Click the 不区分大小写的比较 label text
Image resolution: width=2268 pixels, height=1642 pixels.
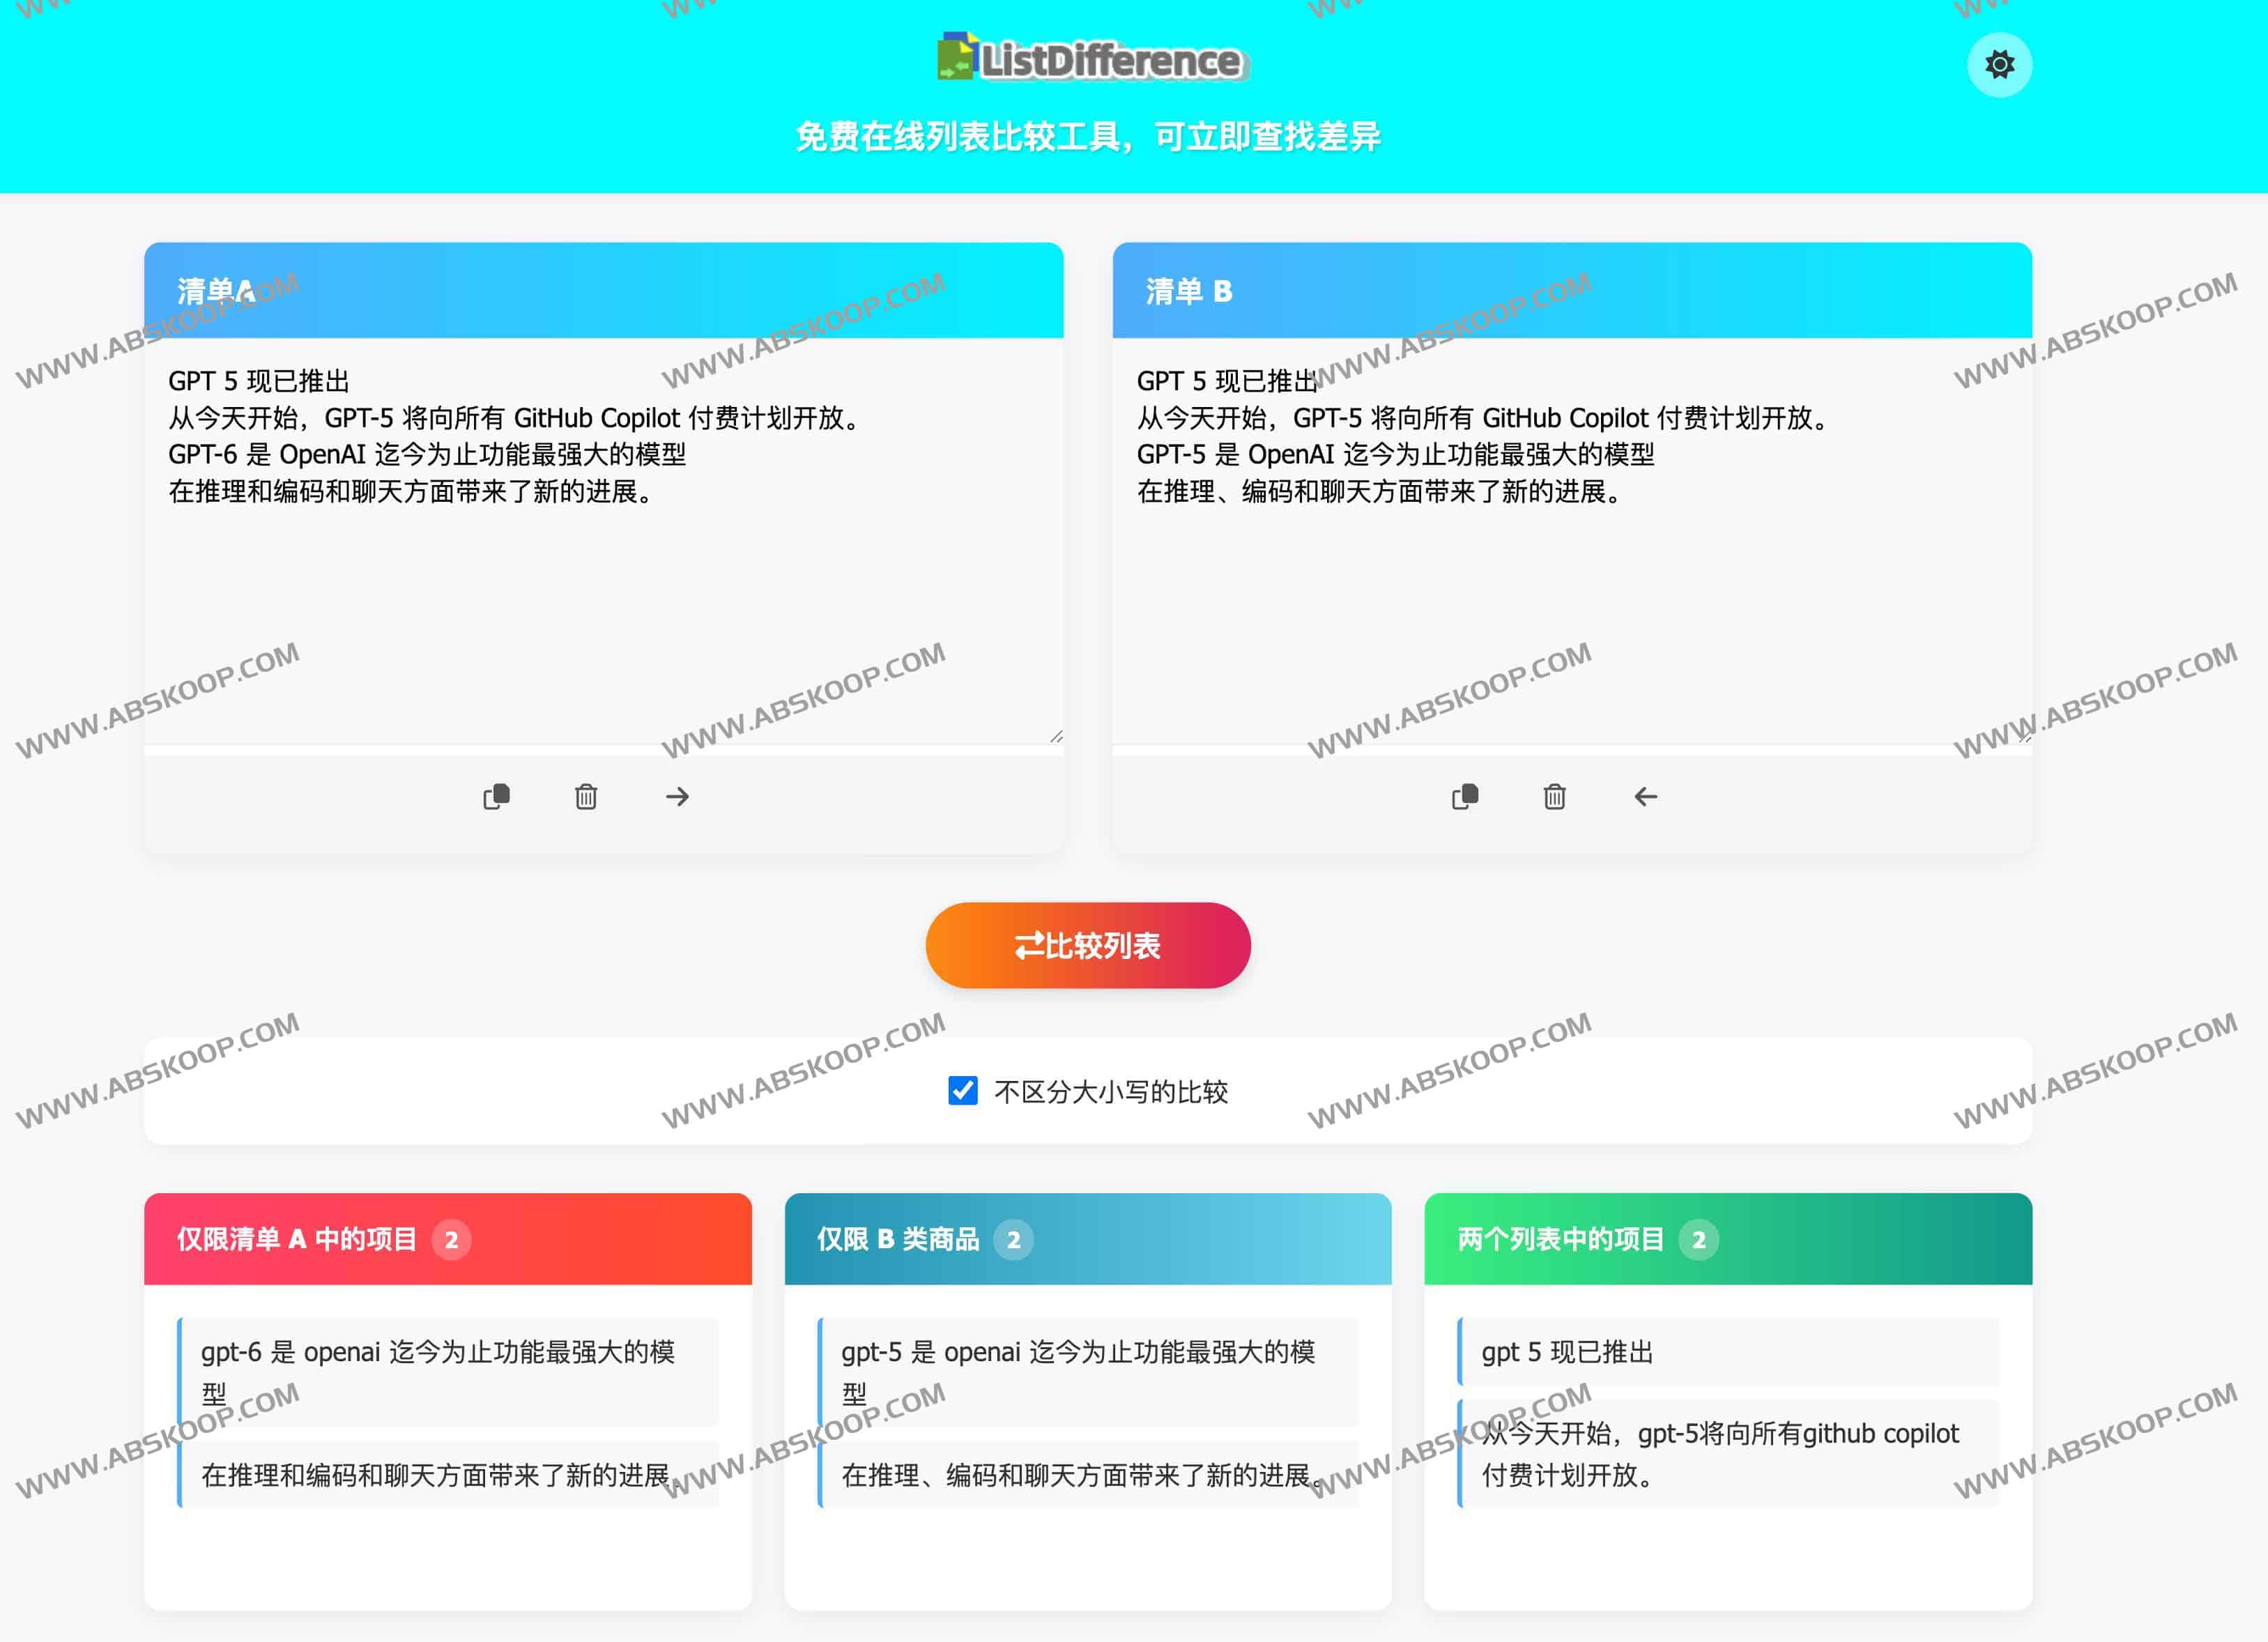1110,1091
